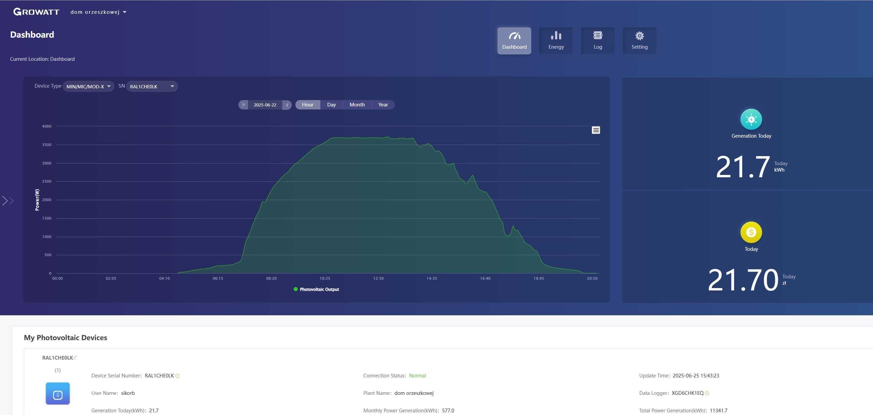Click Total Power Generation 11341.7 value

pyautogui.click(x=718, y=411)
